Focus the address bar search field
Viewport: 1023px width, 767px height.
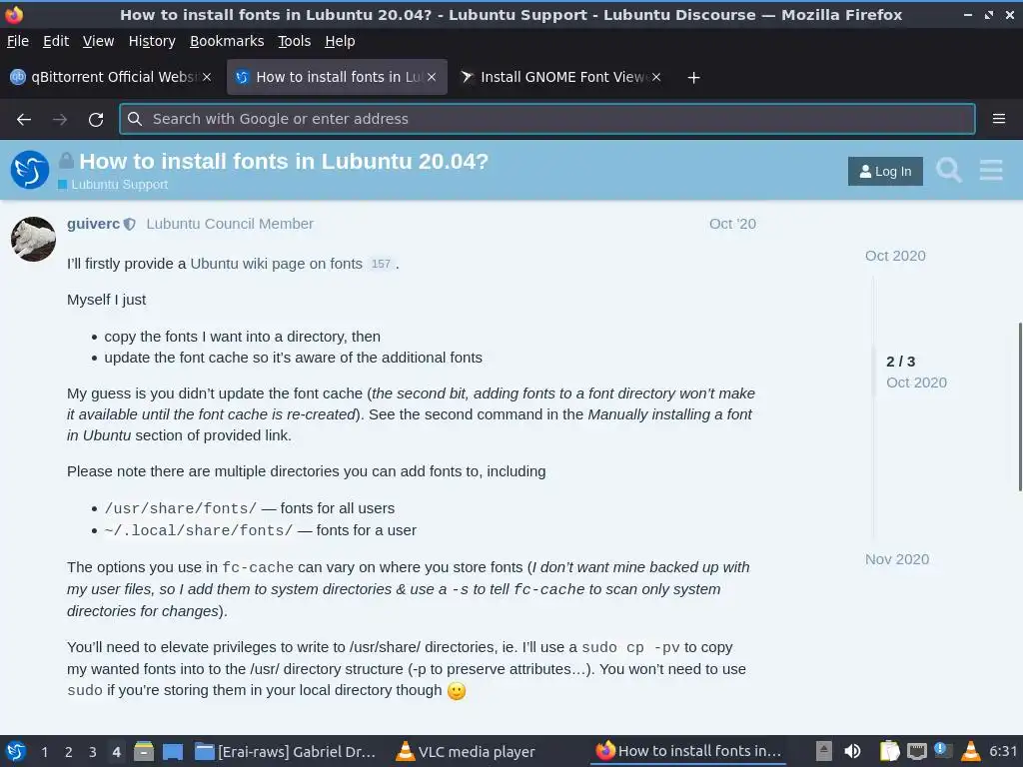pos(546,119)
